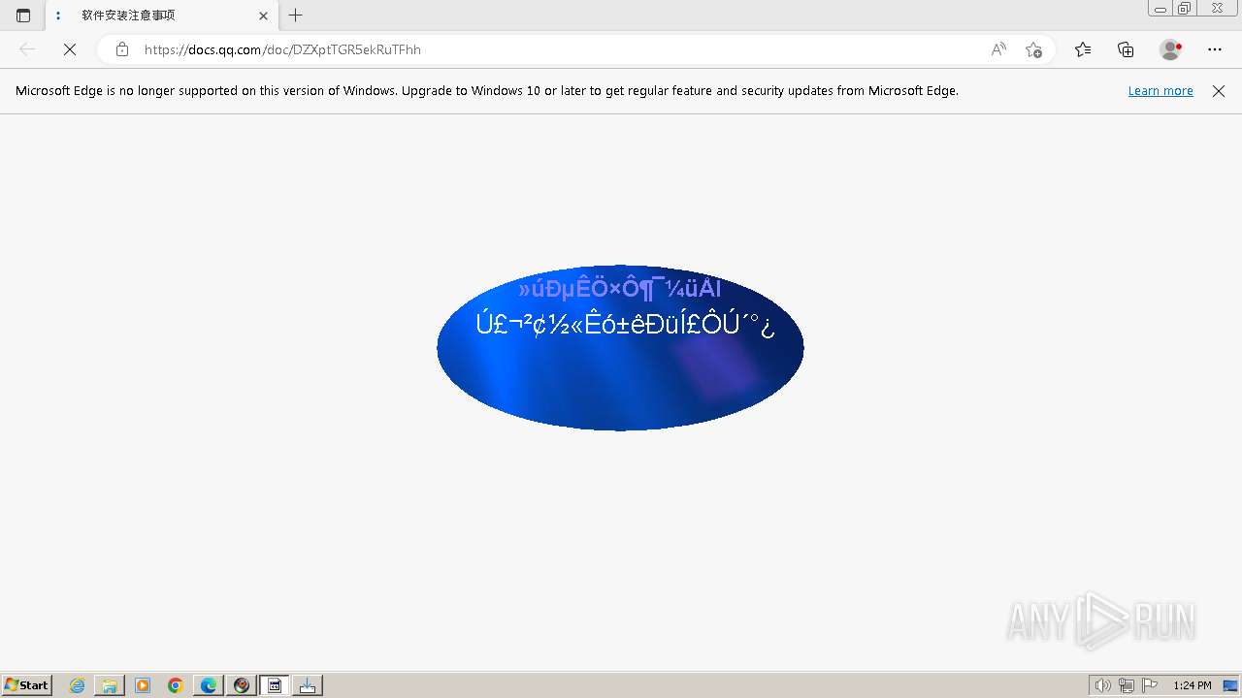
Task: View site information lock icon
Action: click(122, 49)
